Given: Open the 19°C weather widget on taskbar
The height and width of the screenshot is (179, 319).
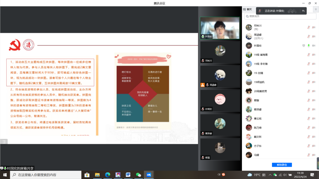Looking at the screenshot, I should coord(256,175).
